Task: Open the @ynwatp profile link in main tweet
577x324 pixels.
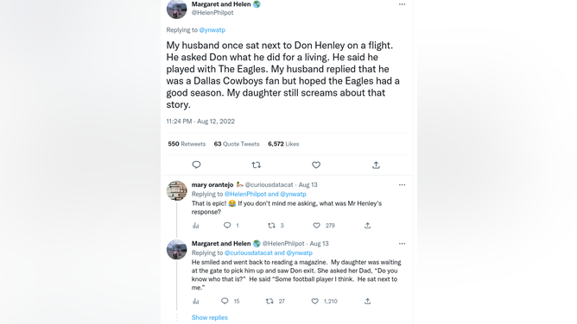Action: [212, 30]
